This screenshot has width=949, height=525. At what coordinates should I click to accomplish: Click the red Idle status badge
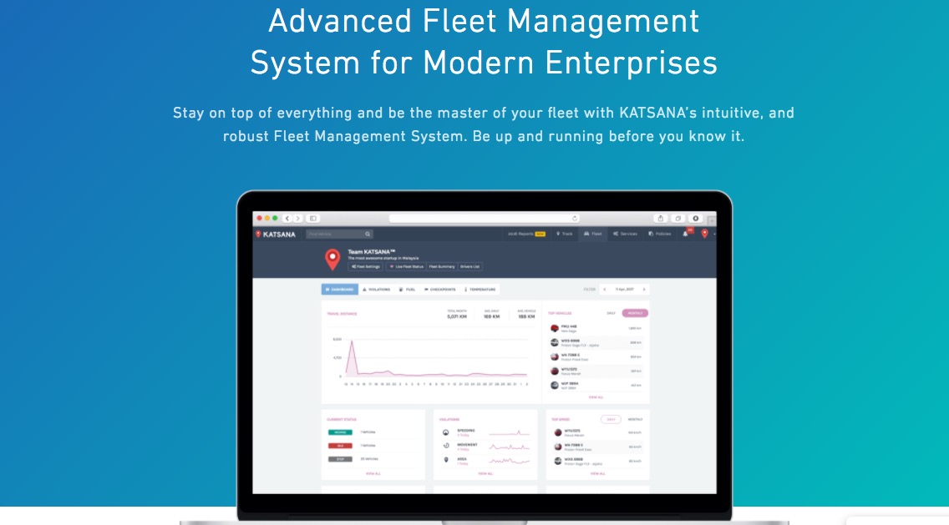click(340, 446)
